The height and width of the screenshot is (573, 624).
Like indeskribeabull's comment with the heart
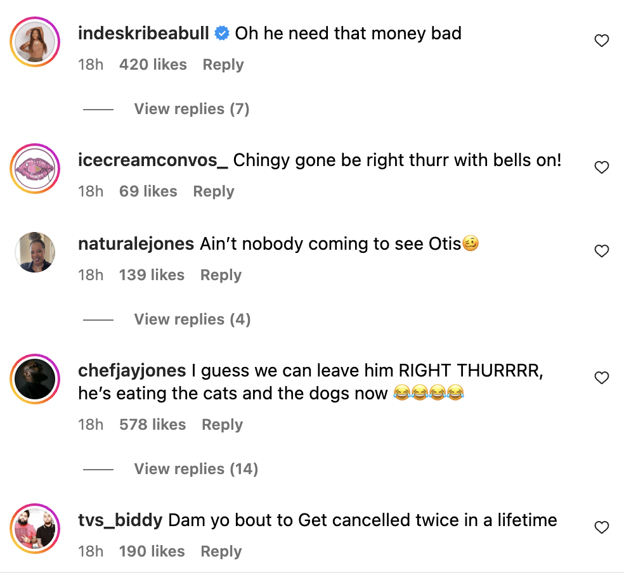[601, 41]
